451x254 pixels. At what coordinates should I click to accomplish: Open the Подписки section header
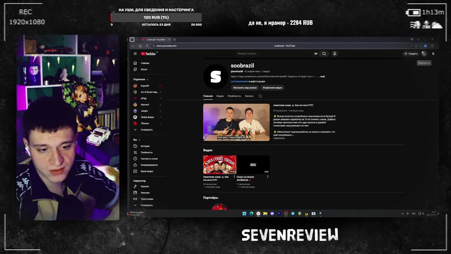point(141,79)
